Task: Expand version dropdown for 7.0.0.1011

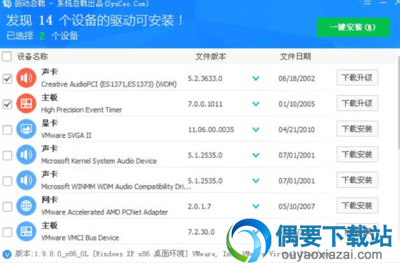Action: pyautogui.click(x=256, y=104)
